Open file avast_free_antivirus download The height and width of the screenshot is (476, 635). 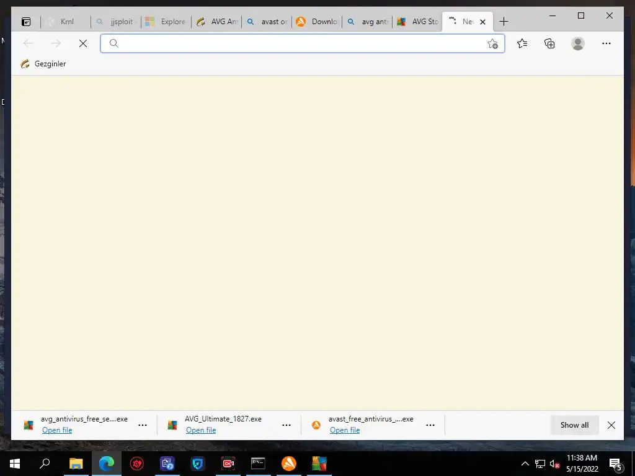click(345, 430)
